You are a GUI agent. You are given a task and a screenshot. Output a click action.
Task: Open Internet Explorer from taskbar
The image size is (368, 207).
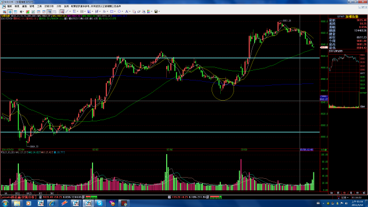[x=52, y=203]
